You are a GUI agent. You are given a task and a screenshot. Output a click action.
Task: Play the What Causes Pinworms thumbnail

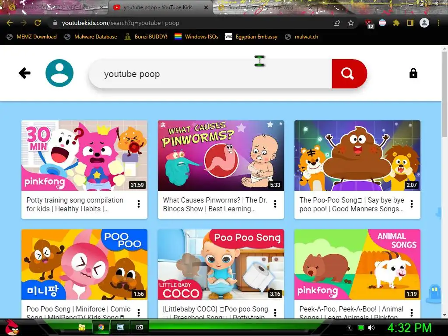(221, 155)
